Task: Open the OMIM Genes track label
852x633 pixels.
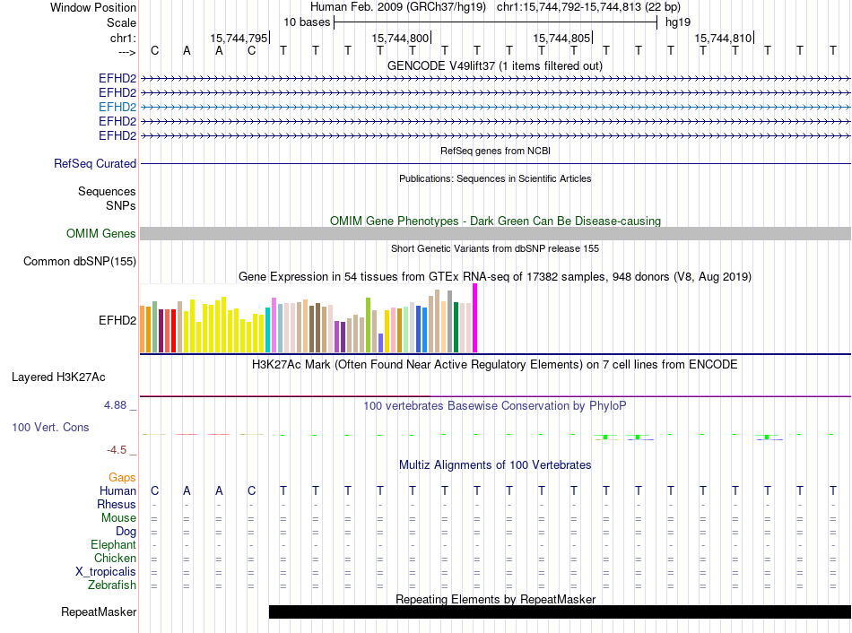Action: [x=101, y=234]
